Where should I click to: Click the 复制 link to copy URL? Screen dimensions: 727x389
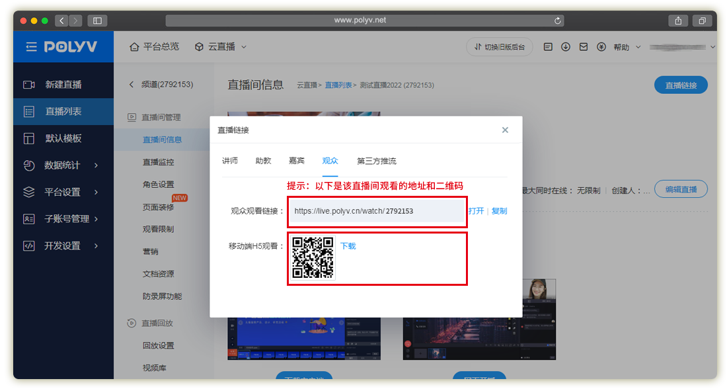pyautogui.click(x=499, y=211)
